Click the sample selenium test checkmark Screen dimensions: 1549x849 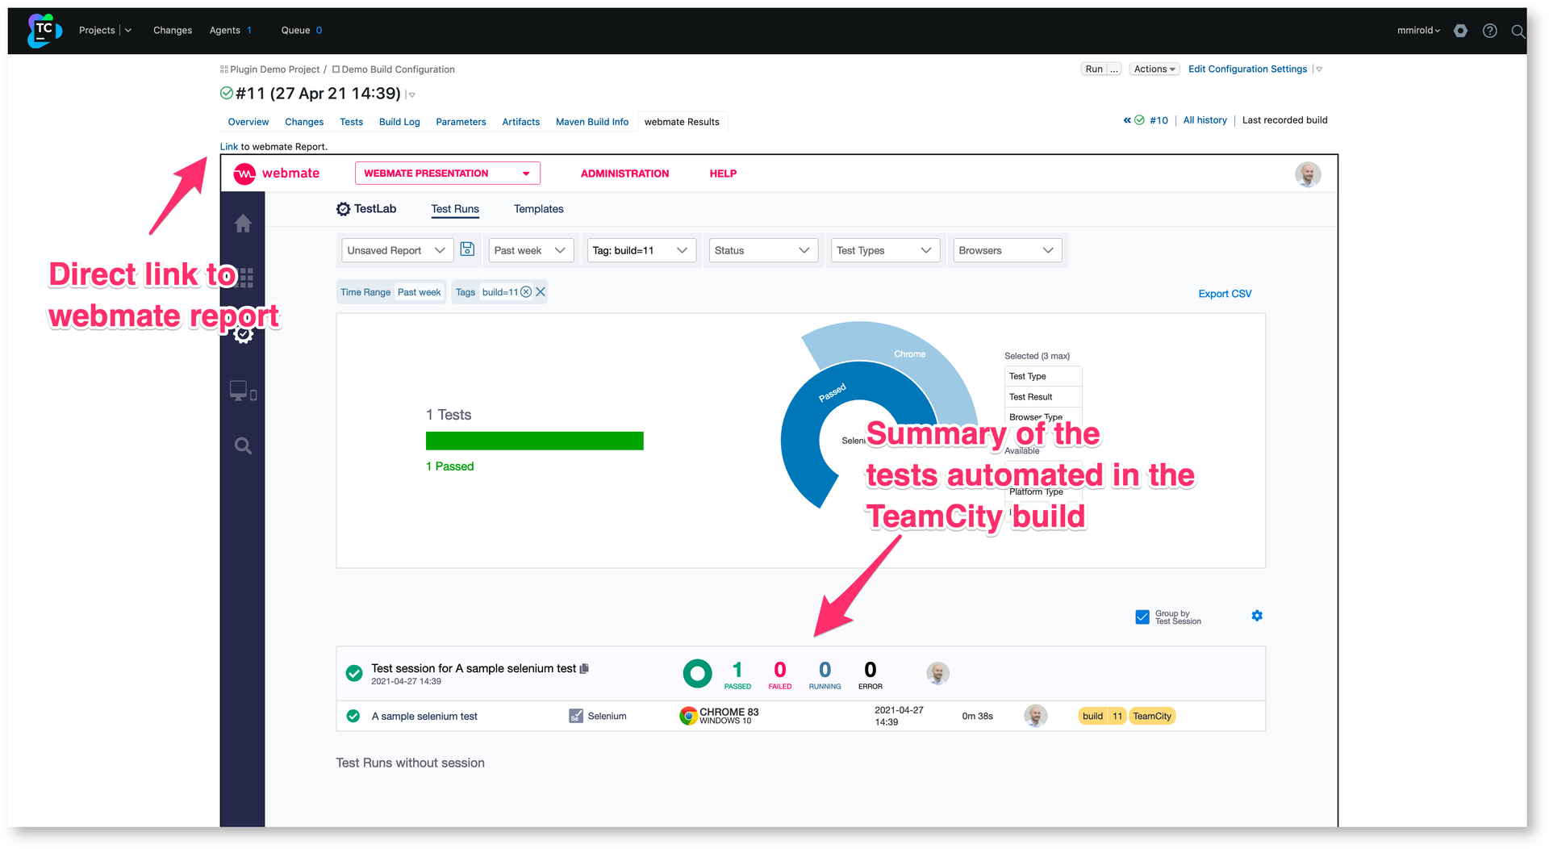point(353,716)
